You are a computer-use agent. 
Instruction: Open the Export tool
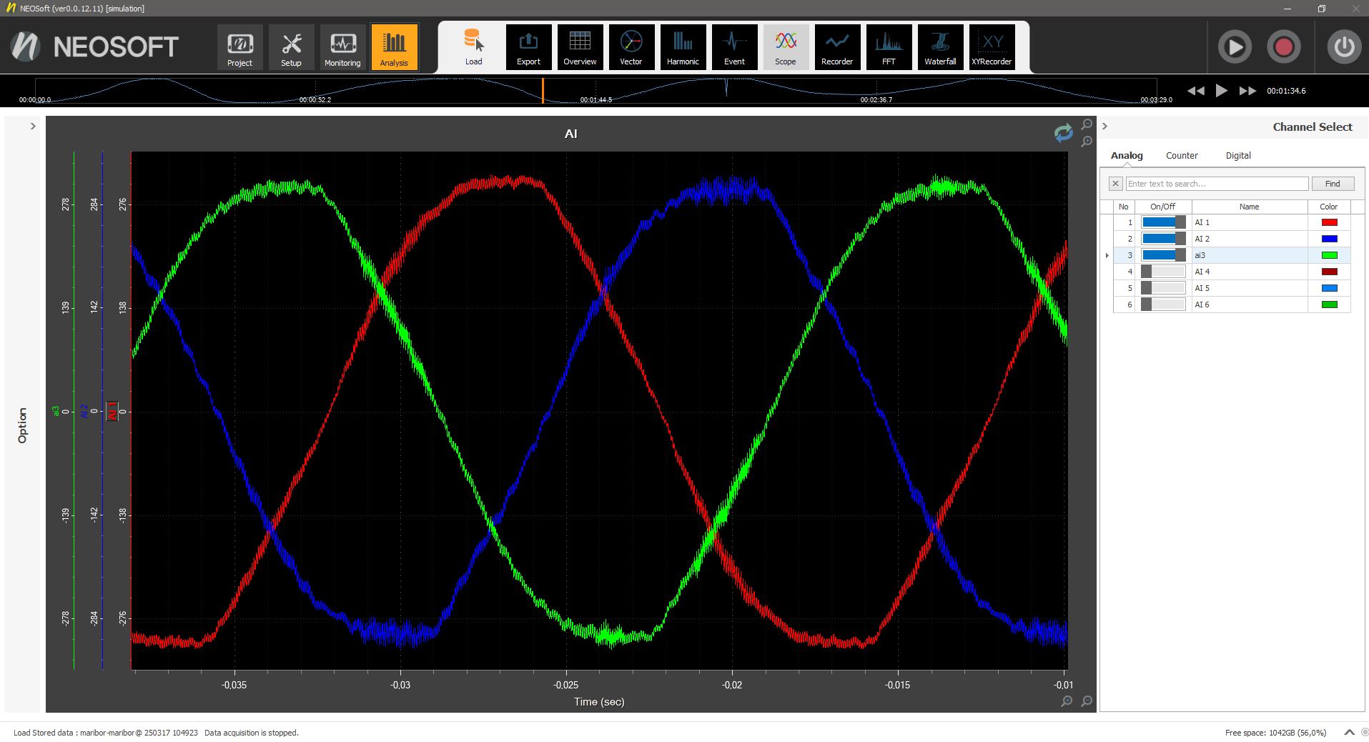pyautogui.click(x=528, y=47)
